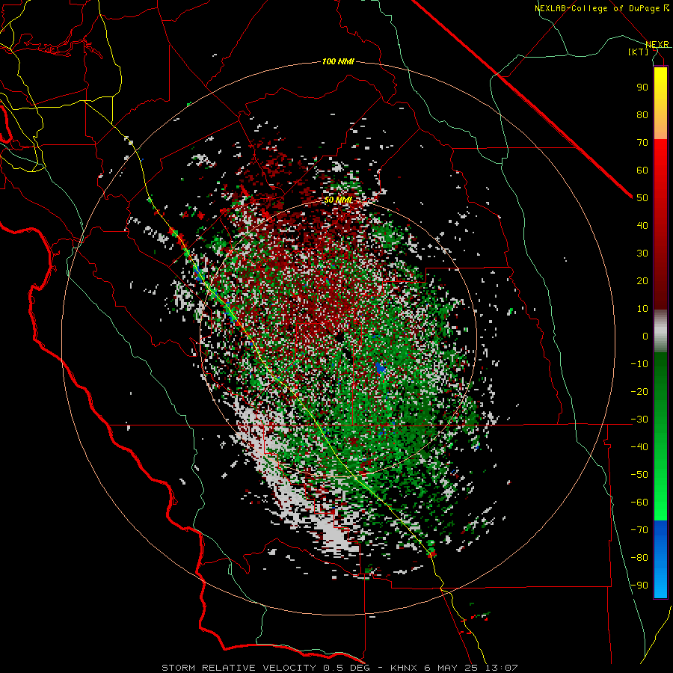Click the black radar site center dot
The height and width of the screenshot is (673, 673).
[x=339, y=338]
